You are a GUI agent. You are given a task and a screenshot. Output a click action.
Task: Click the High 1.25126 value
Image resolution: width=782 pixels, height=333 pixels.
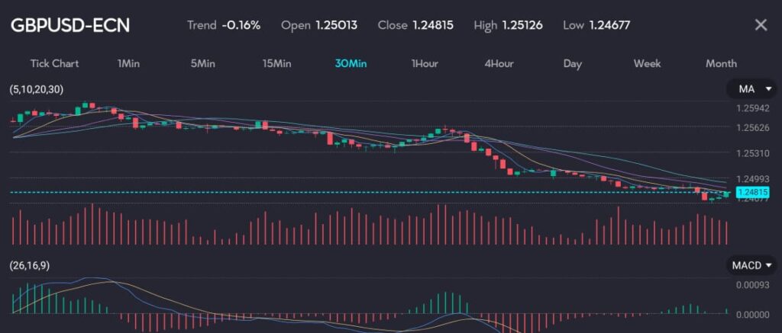(x=522, y=25)
